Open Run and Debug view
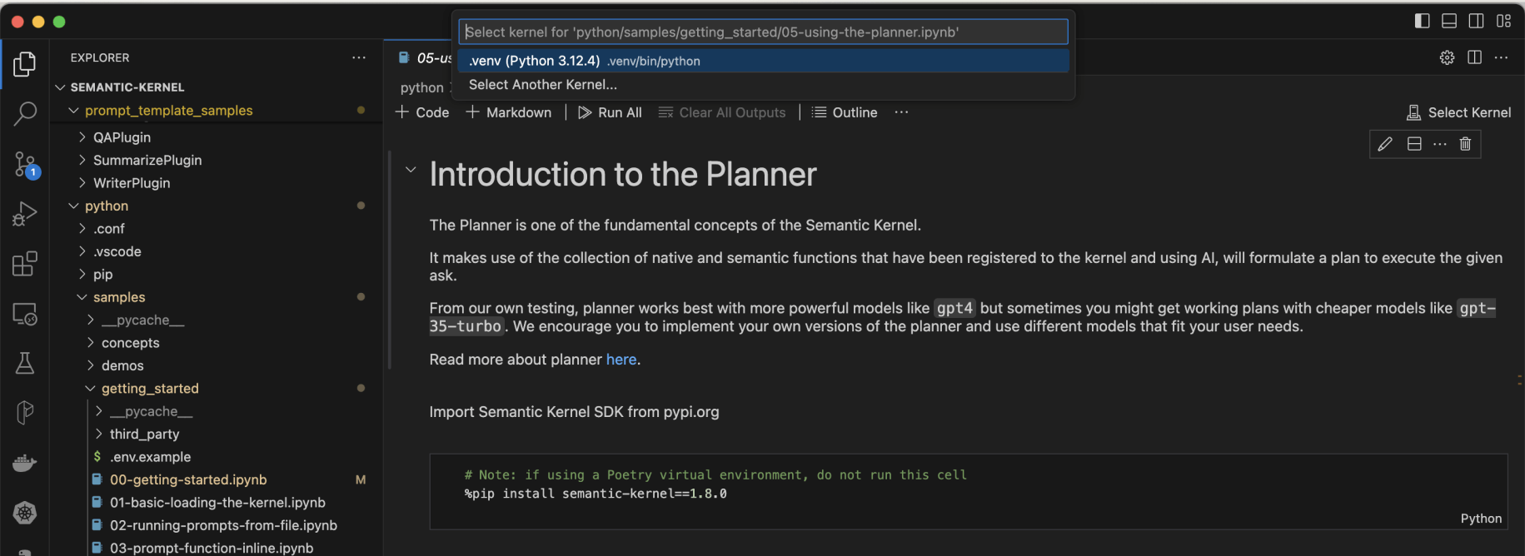1525x556 pixels. [x=25, y=214]
